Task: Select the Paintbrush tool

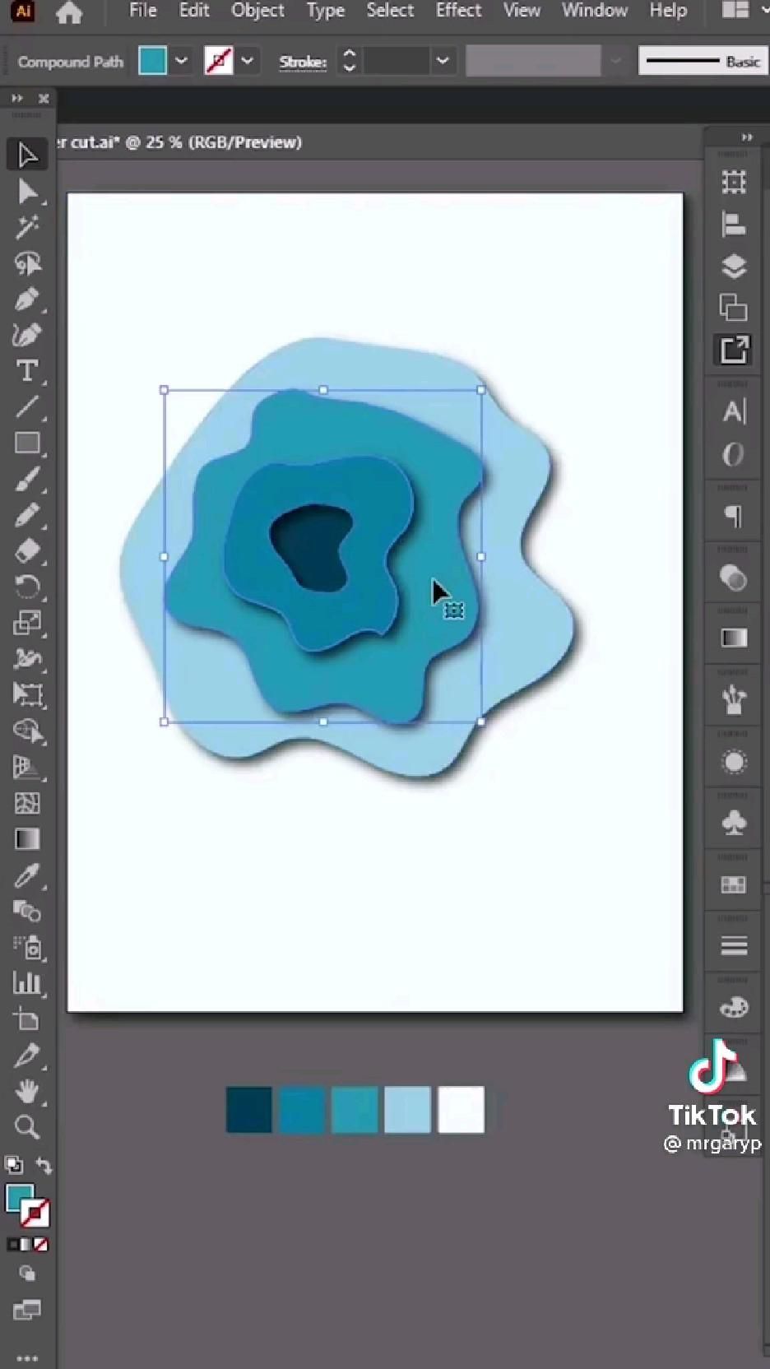Action: (27, 479)
